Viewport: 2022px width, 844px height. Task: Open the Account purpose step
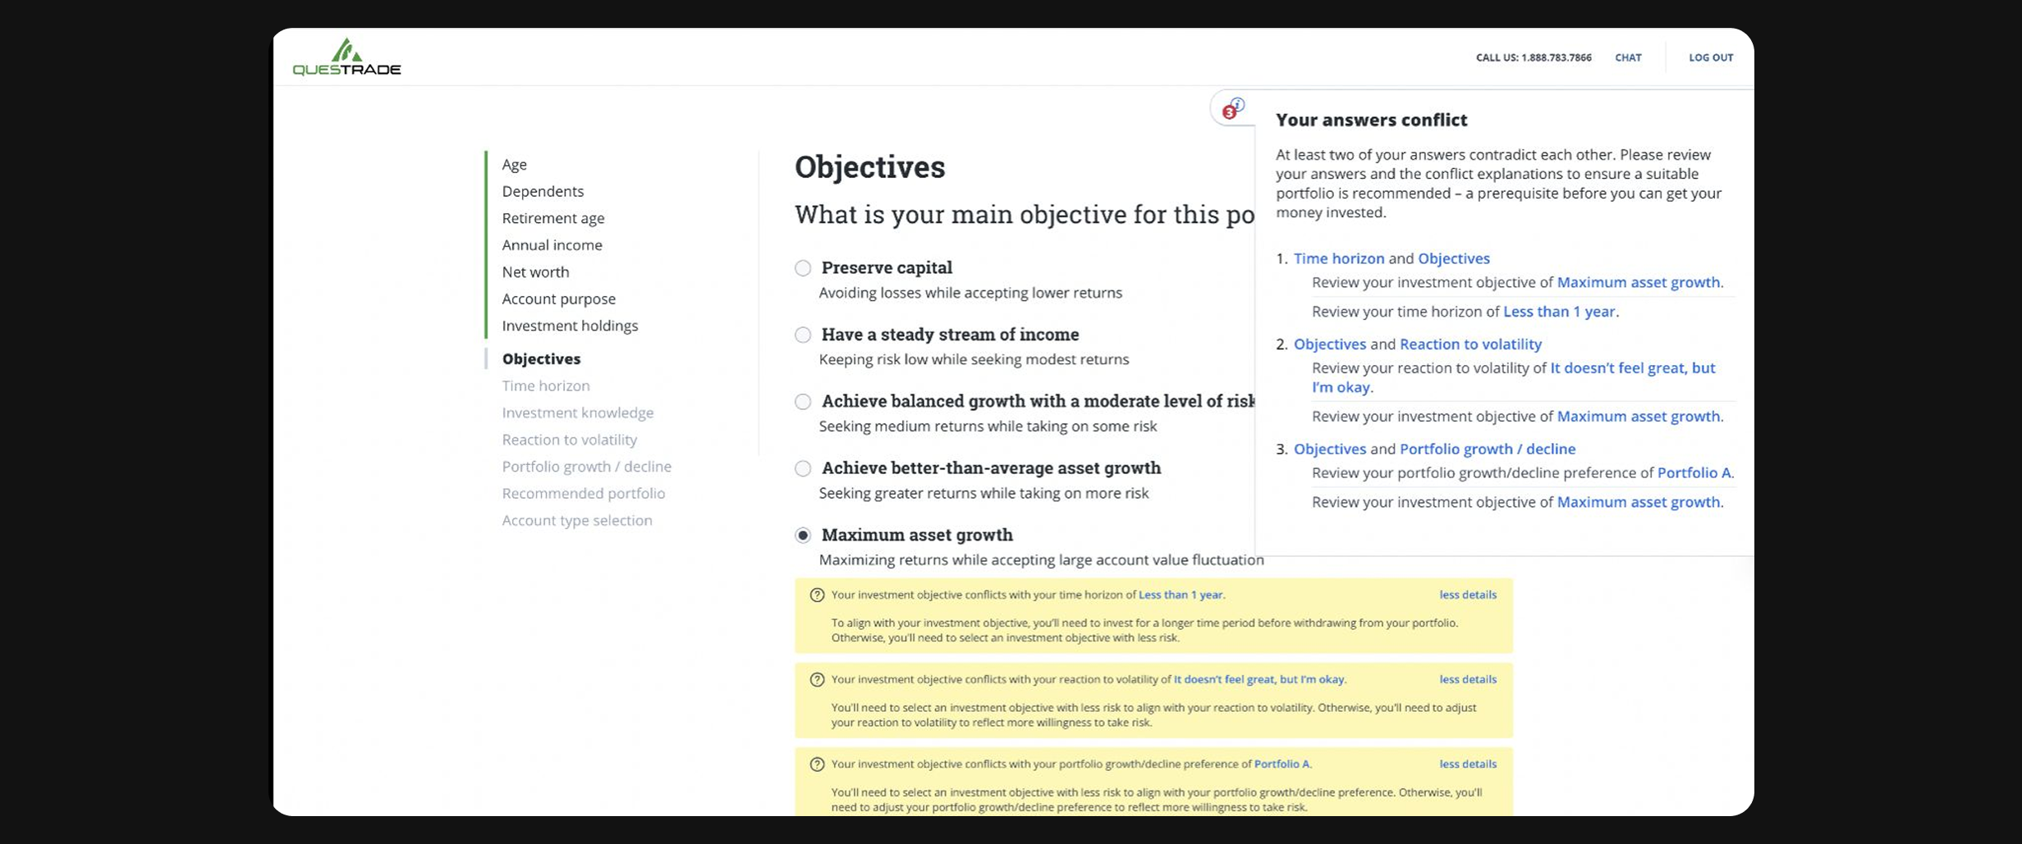559,299
